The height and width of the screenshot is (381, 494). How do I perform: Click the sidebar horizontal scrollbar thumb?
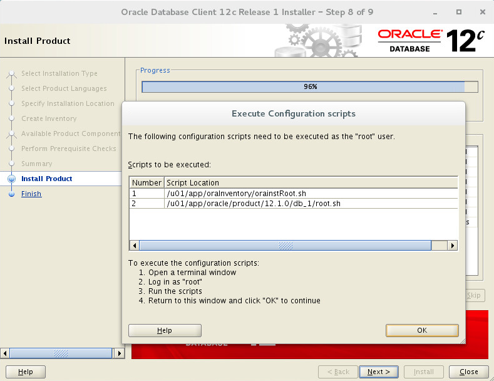61,353
